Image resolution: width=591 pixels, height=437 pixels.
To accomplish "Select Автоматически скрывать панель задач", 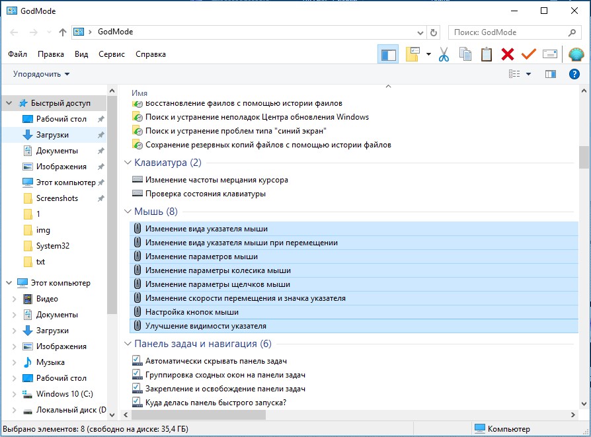I will [216, 361].
